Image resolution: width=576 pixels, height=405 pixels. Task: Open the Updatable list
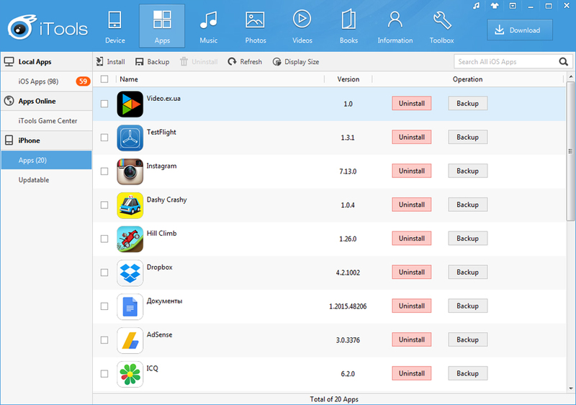[46, 179]
